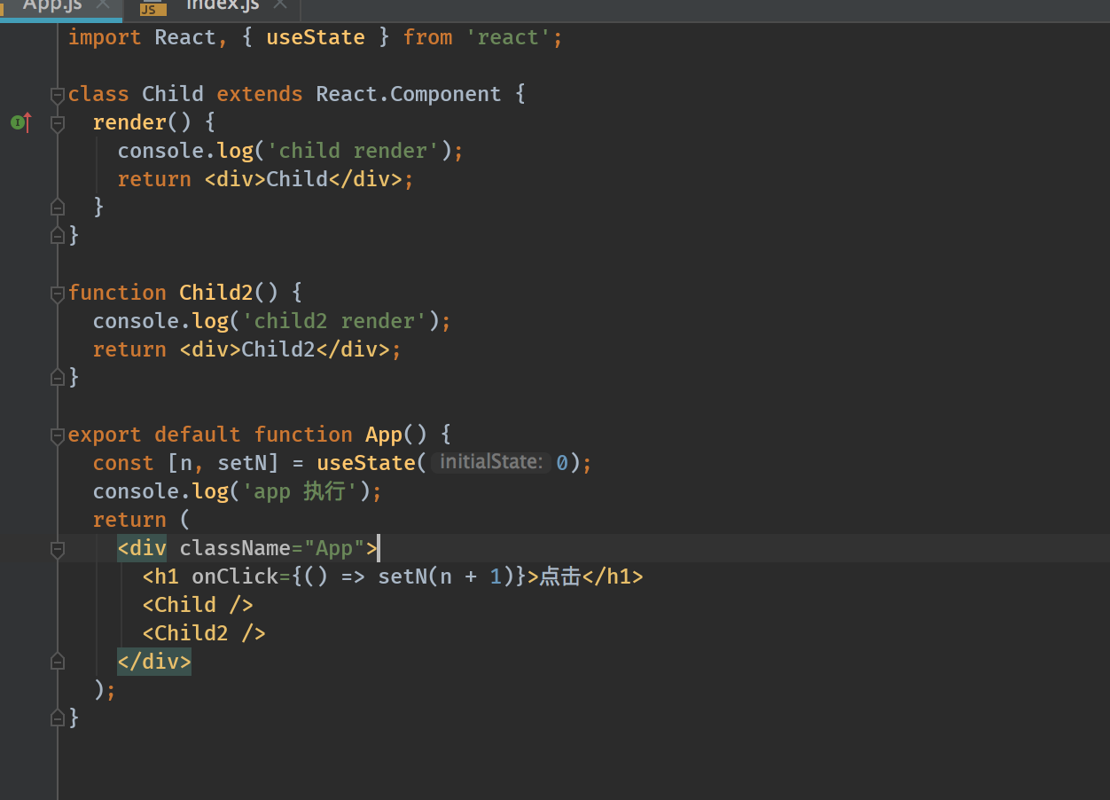
Task: Click the className="App" attribute
Action: tap(272, 548)
